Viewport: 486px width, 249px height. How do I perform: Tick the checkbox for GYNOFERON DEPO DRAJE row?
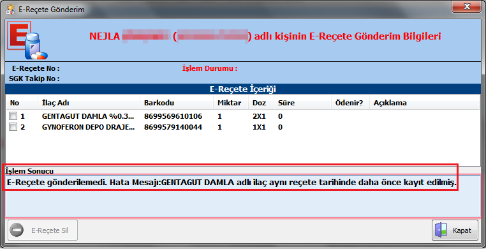pos(13,127)
